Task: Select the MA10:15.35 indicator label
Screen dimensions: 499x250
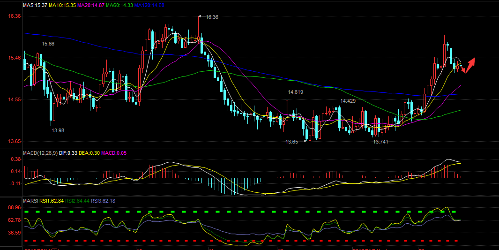Action: 62,5
